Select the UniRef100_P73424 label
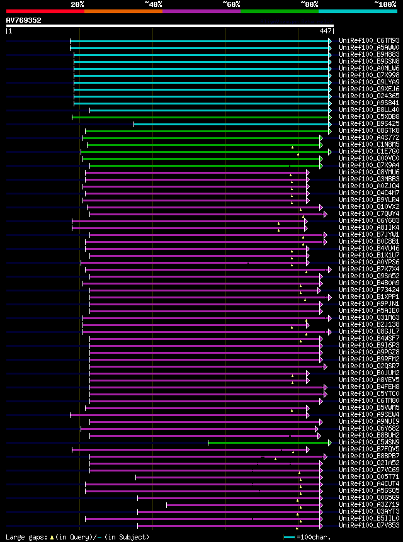403x542 pixels. (x=369, y=290)
